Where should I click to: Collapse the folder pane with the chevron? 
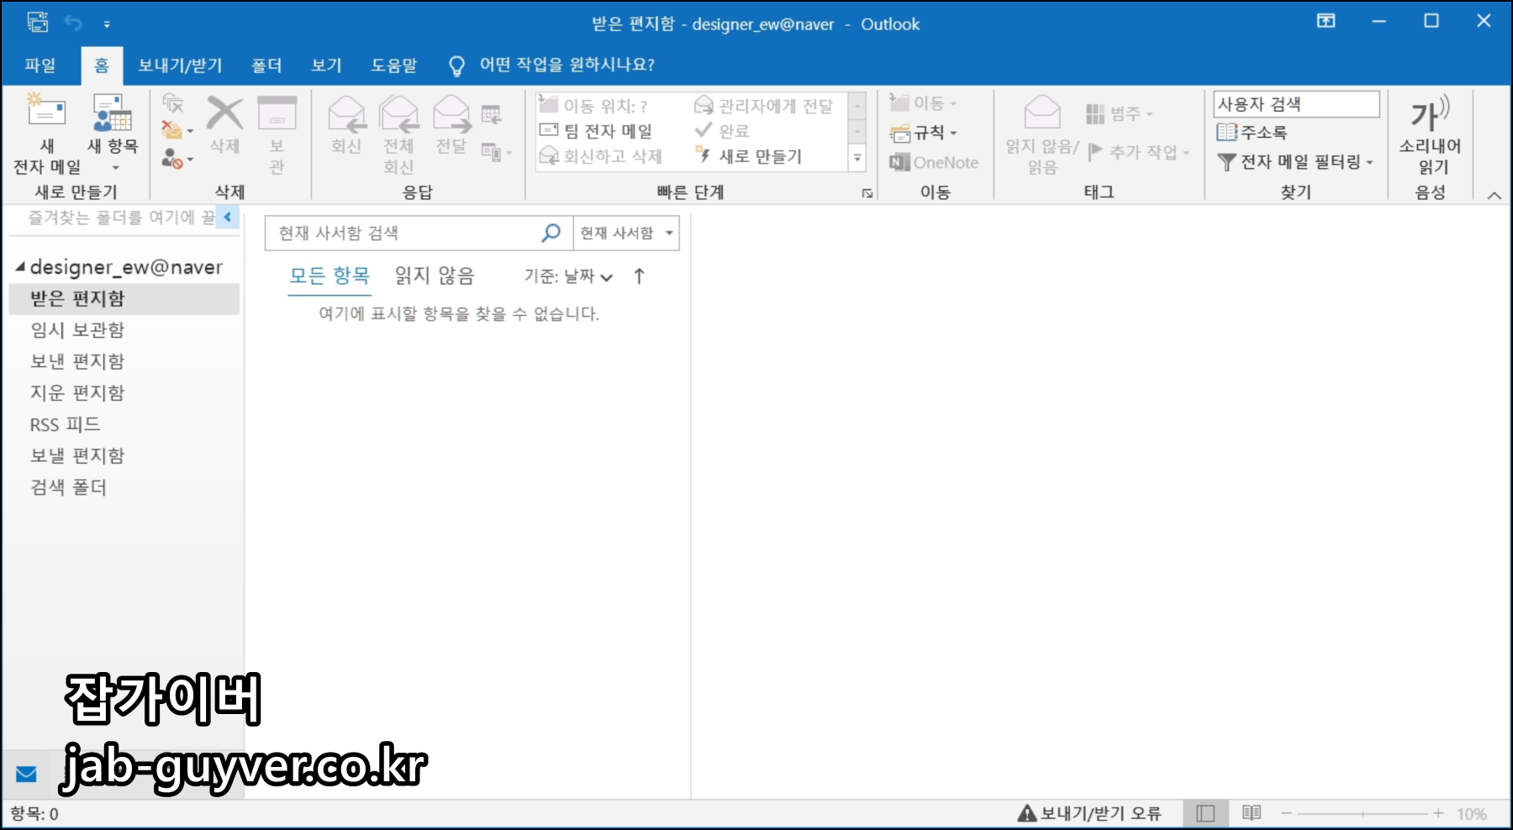(x=227, y=217)
